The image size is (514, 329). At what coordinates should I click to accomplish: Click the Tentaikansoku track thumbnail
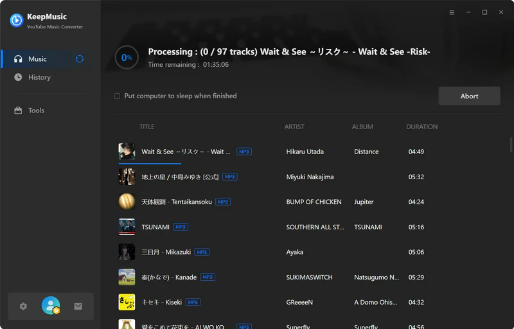click(x=127, y=202)
